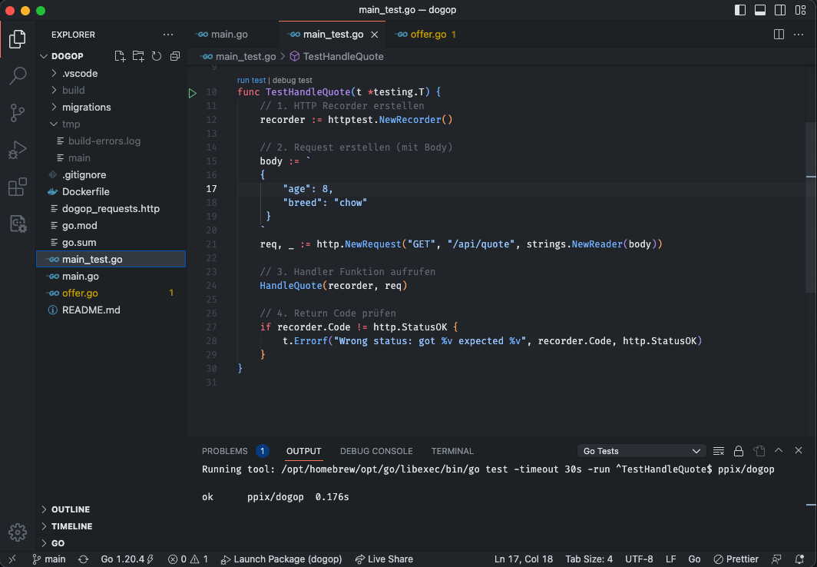Close the main_test.go tab
This screenshot has width=817, height=567.
click(x=375, y=35)
